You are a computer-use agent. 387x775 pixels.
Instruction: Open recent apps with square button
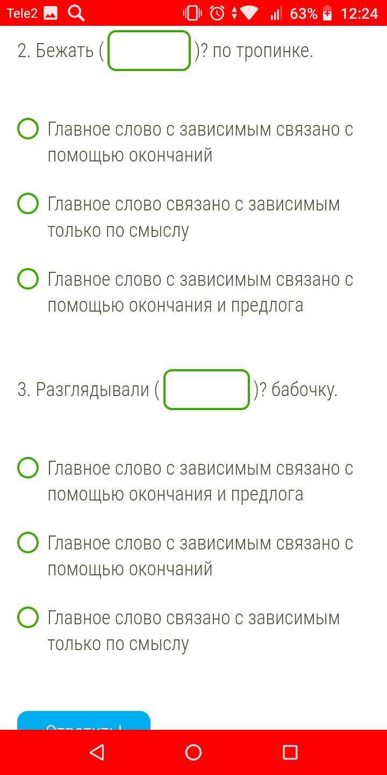click(x=290, y=752)
